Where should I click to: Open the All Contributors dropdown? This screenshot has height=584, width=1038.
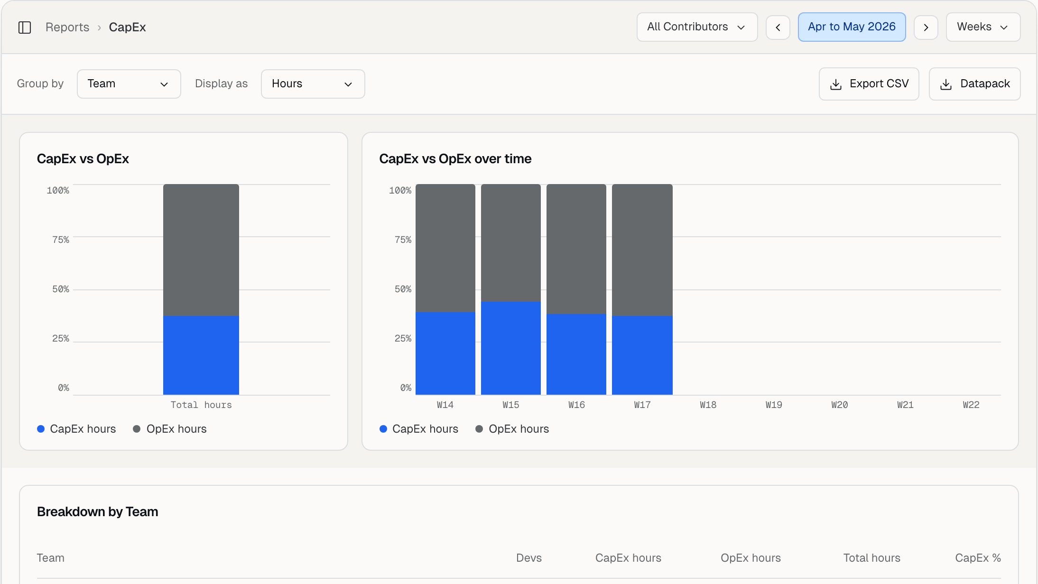pyautogui.click(x=697, y=27)
